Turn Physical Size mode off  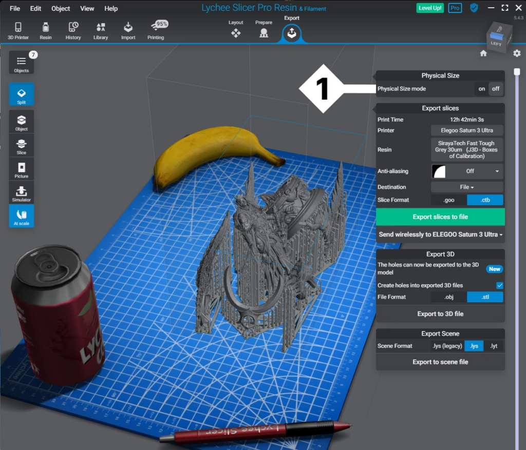point(496,89)
